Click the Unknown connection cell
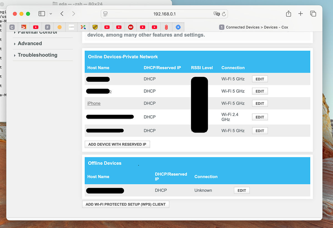333x228 pixels. (x=203, y=190)
